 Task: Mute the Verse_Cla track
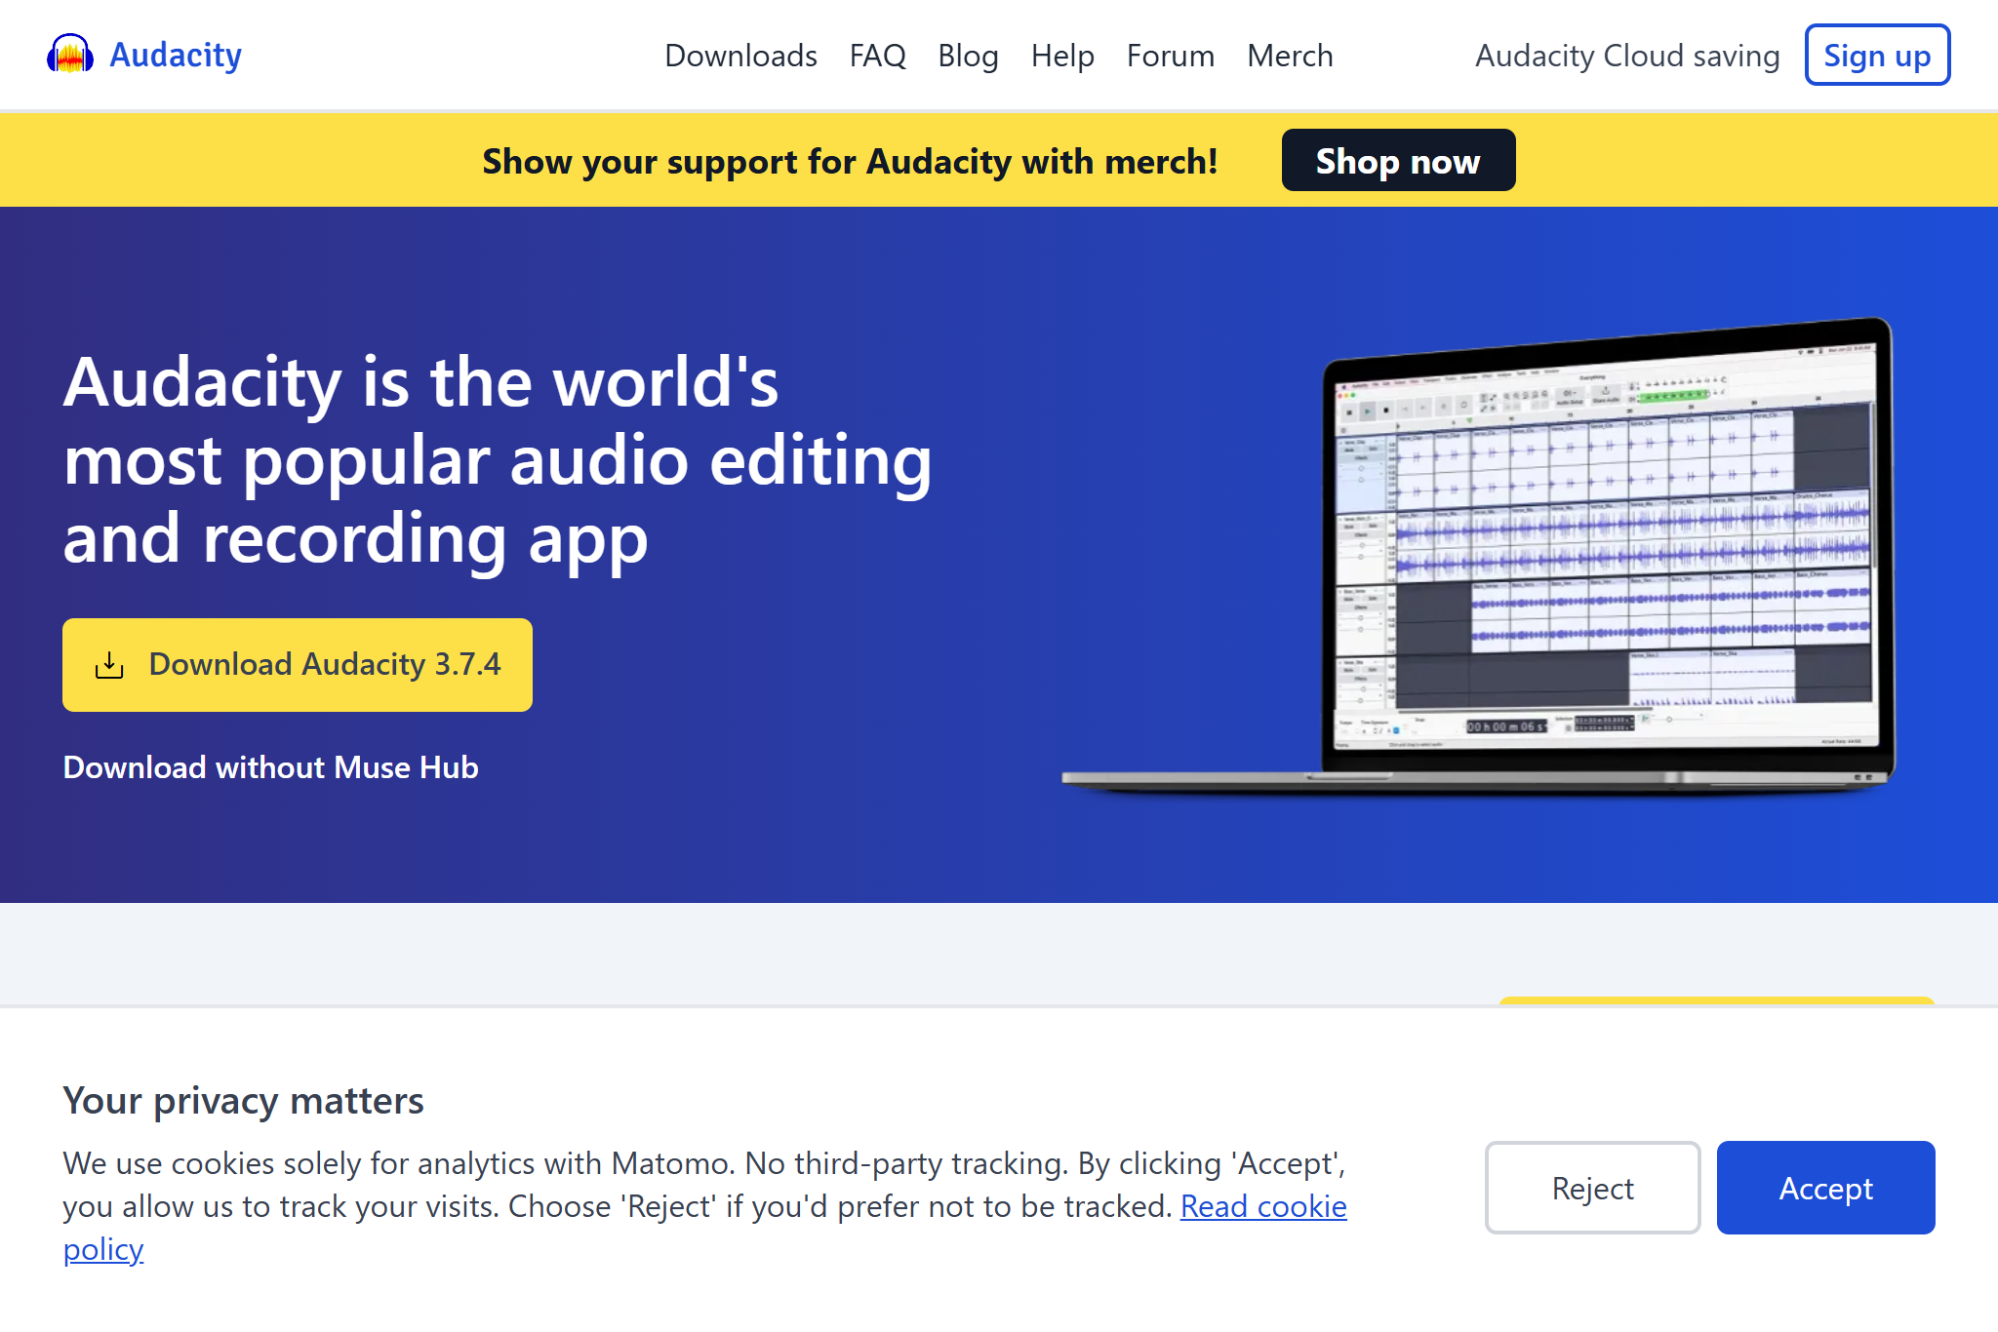1348,450
